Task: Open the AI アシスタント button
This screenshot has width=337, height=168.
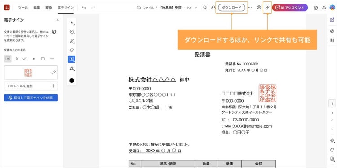Action: [x=290, y=8]
